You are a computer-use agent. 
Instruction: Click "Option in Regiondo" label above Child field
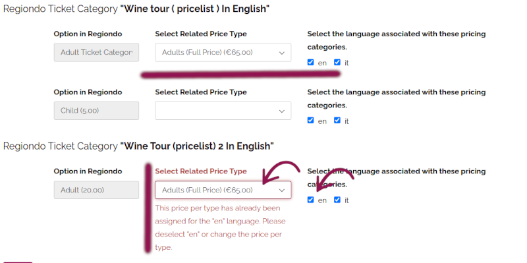tap(88, 92)
